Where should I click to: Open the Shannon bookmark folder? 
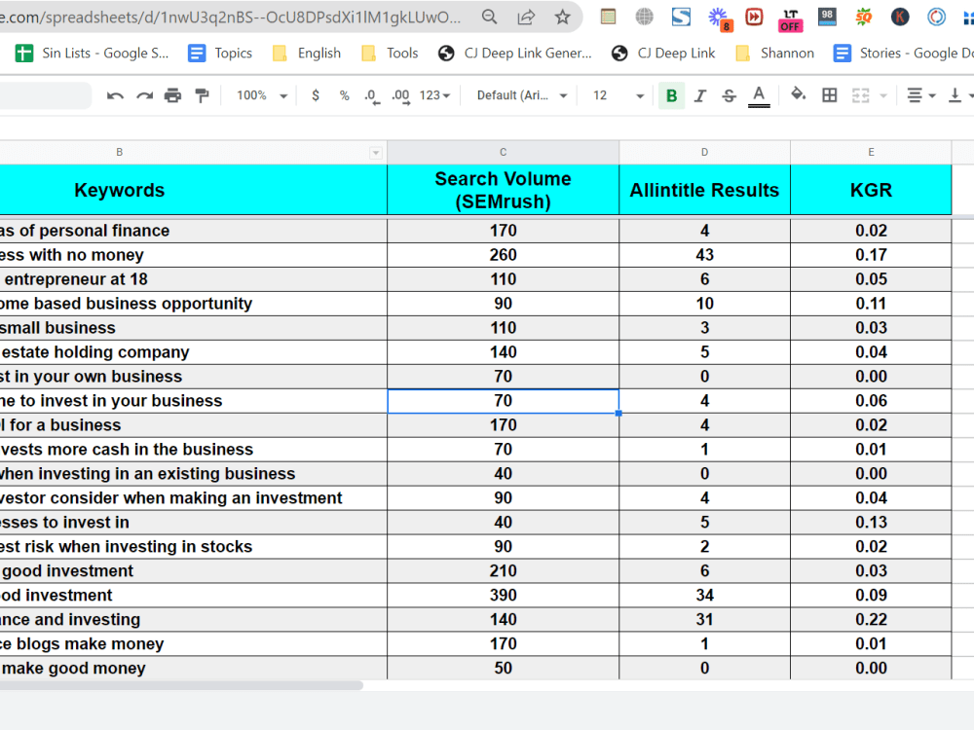coord(774,54)
